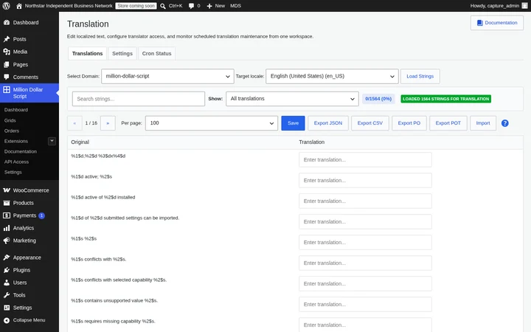This screenshot has height=332, width=531.
Task: Click the Export CSV button
Action: [369, 123]
